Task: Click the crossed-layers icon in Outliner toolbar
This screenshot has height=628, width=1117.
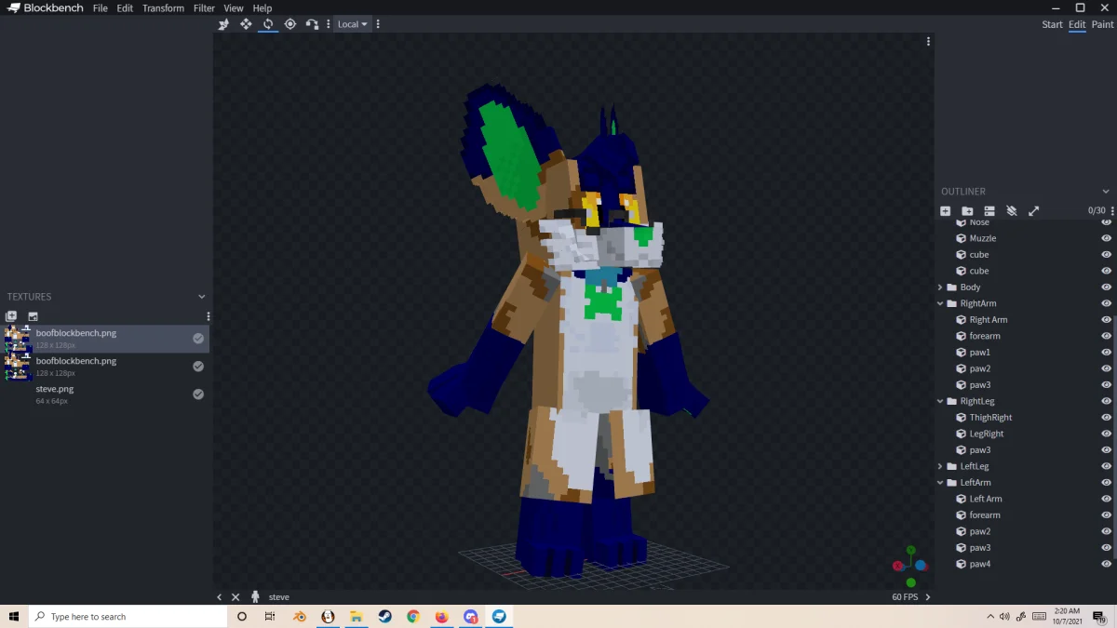Action: (x=1012, y=211)
